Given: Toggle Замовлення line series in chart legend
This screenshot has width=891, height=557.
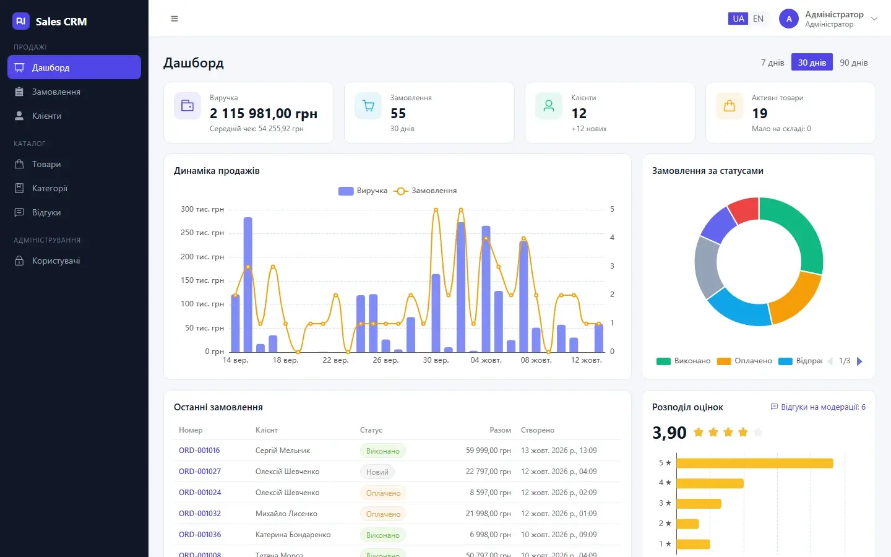Looking at the screenshot, I should (x=425, y=191).
